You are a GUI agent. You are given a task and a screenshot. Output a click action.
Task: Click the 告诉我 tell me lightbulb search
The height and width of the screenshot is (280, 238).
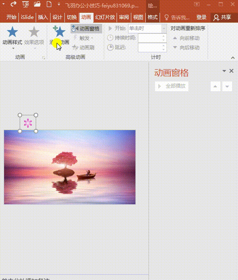point(176,17)
